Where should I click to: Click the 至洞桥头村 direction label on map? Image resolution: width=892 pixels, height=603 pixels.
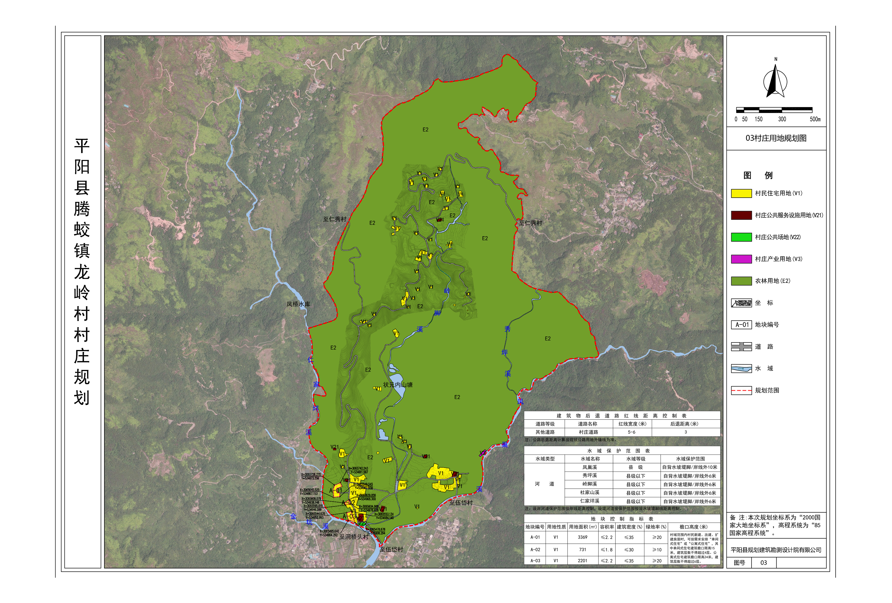pos(354,537)
